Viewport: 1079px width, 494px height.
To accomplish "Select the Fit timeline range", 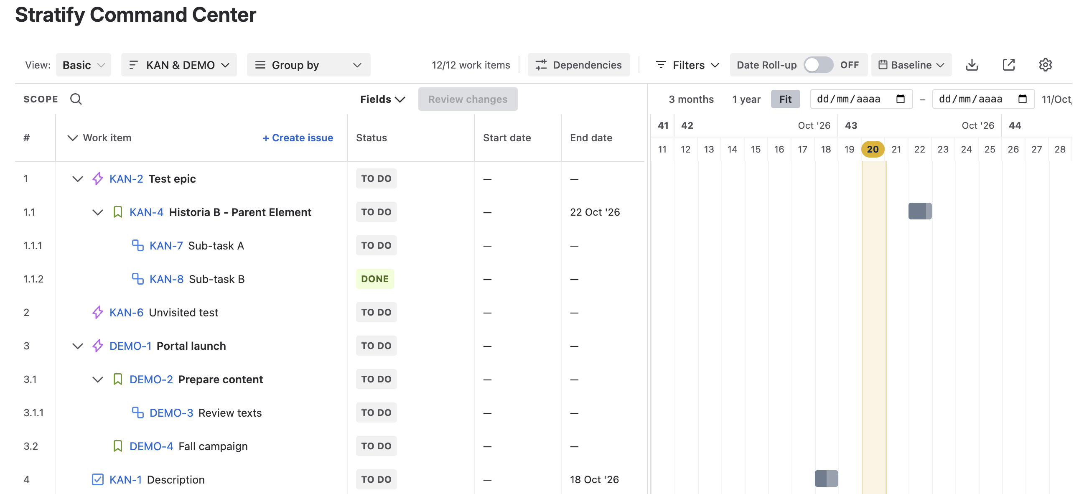I will tap(785, 99).
